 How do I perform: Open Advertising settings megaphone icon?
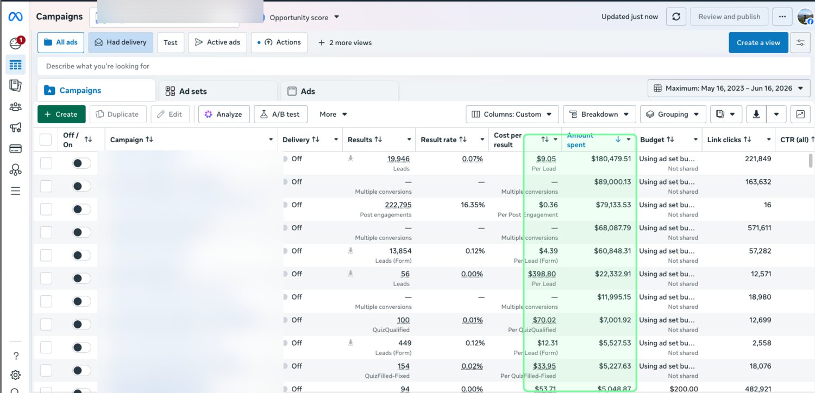15,128
